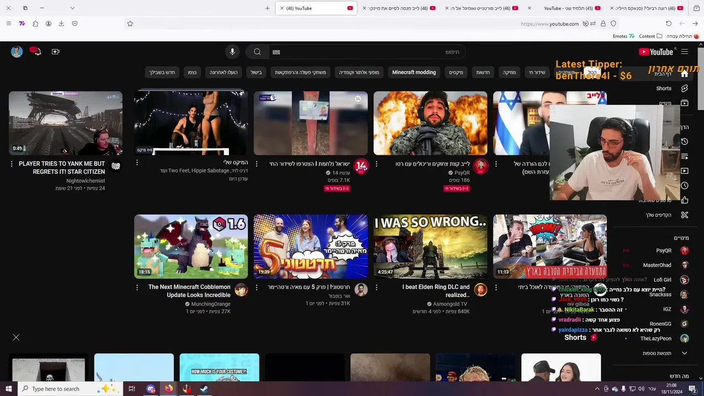Open the taskbar input language indicator

652,389
